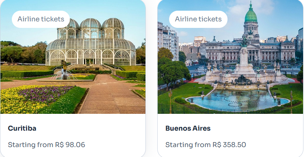The image size is (305, 157).
Task: Click the Airline tickets badge on Buenos Aires card
Action: tap(198, 19)
